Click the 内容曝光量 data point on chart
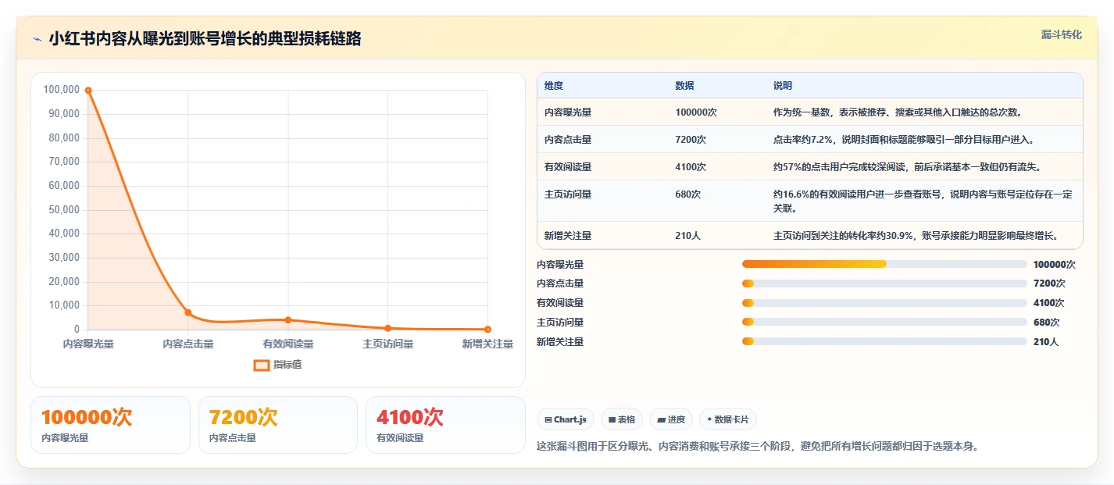The image size is (1114, 485). click(x=88, y=91)
